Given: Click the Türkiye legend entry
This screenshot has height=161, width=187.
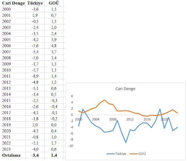Looking at the screenshot, I should click(116, 154).
